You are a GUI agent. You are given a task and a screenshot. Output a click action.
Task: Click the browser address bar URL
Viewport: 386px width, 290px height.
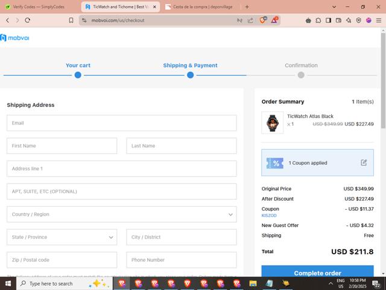coord(118,21)
